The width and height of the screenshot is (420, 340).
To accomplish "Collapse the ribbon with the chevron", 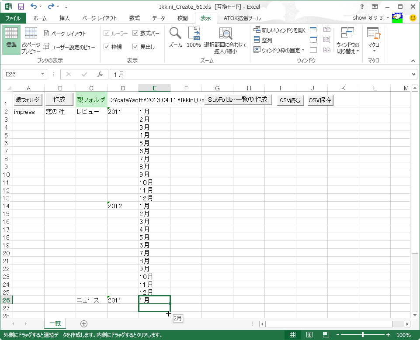I will point(413,61).
